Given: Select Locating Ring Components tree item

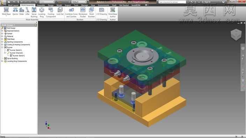Looking at the screenshot, I should click(x=17, y=61).
